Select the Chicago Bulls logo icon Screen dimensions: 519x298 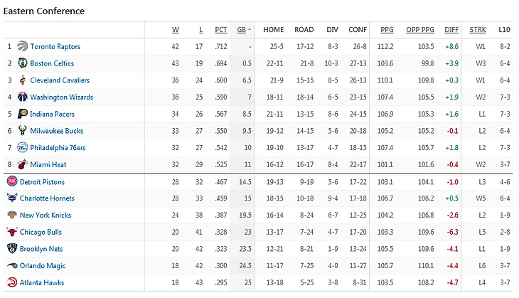point(12,232)
